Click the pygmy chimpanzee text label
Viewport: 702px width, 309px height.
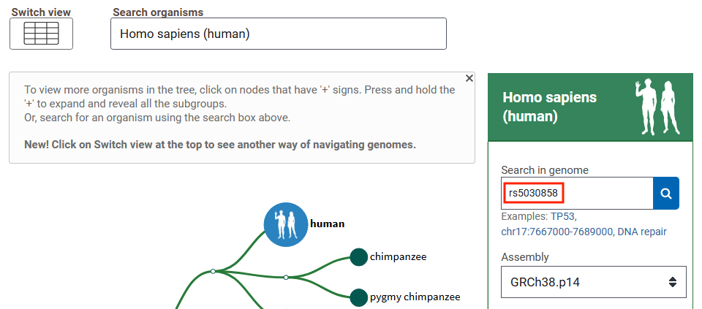pos(415,297)
